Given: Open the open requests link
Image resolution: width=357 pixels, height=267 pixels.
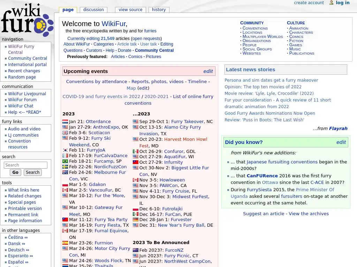Looking at the screenshot, I should pyautogui.click(x=146, y=39).
